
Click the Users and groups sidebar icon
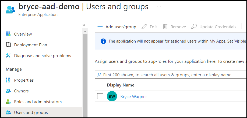[8, 113]
